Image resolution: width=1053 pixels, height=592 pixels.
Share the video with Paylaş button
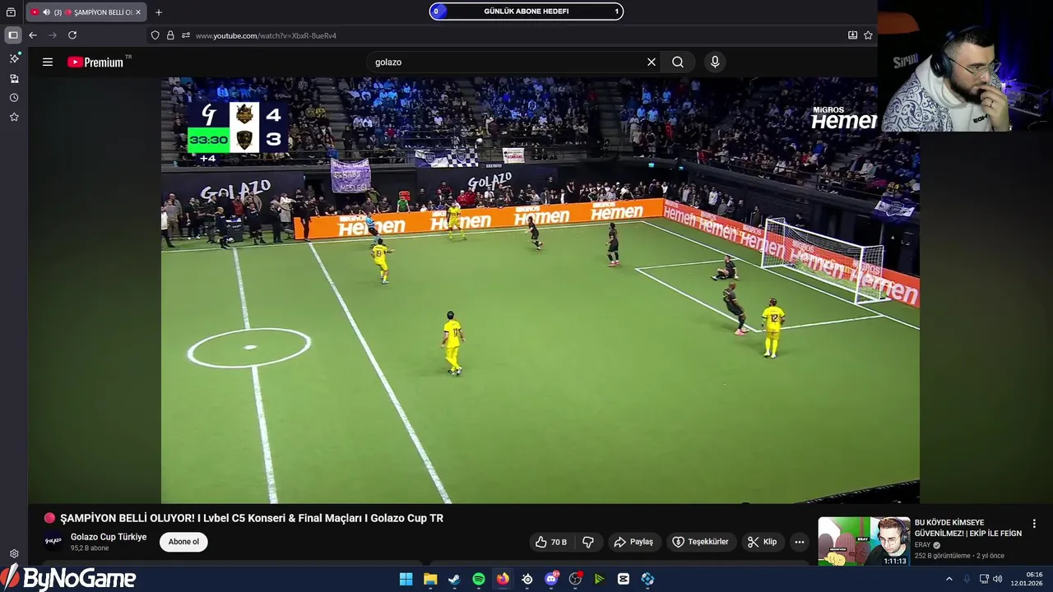click(633, 542)
